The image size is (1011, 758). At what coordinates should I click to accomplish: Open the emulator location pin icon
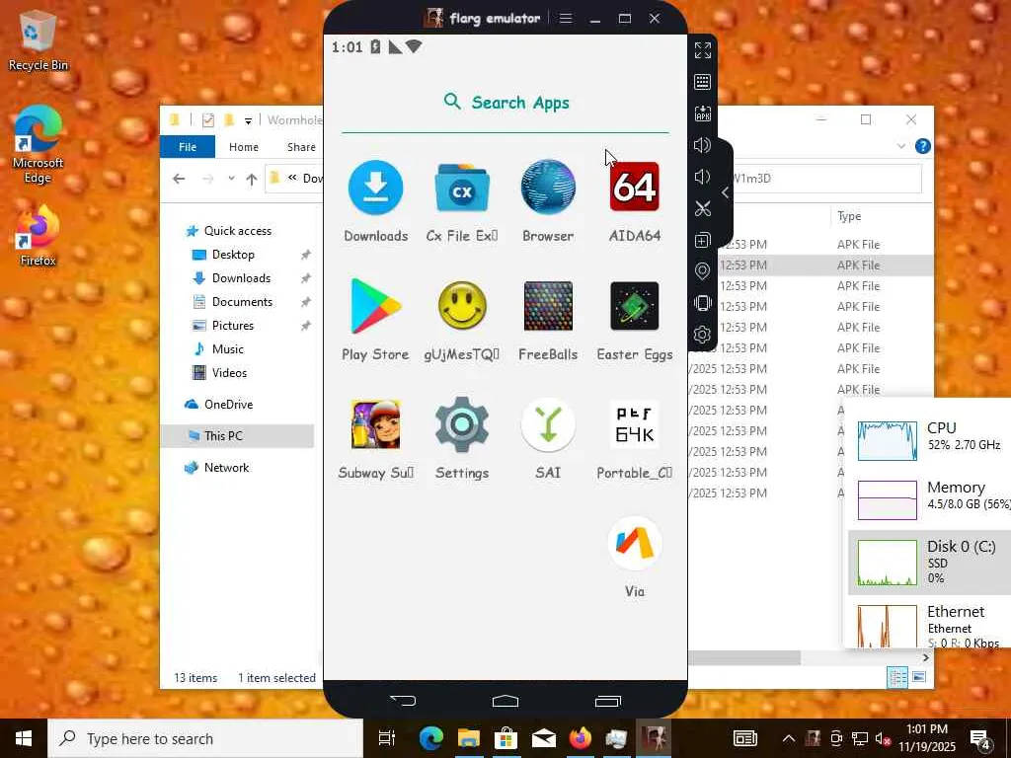[x=703, y=271]
